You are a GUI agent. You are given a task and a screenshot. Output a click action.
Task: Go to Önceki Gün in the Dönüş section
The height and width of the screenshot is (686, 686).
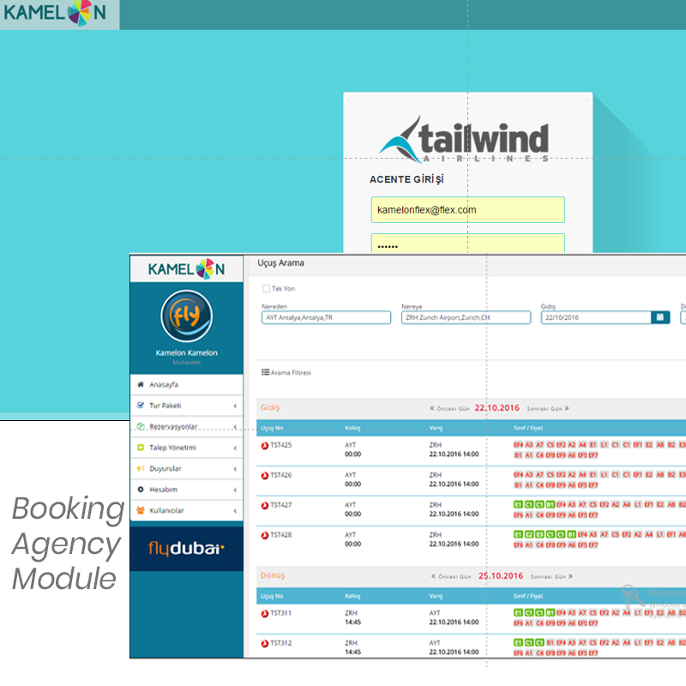(x=451, y=576)
